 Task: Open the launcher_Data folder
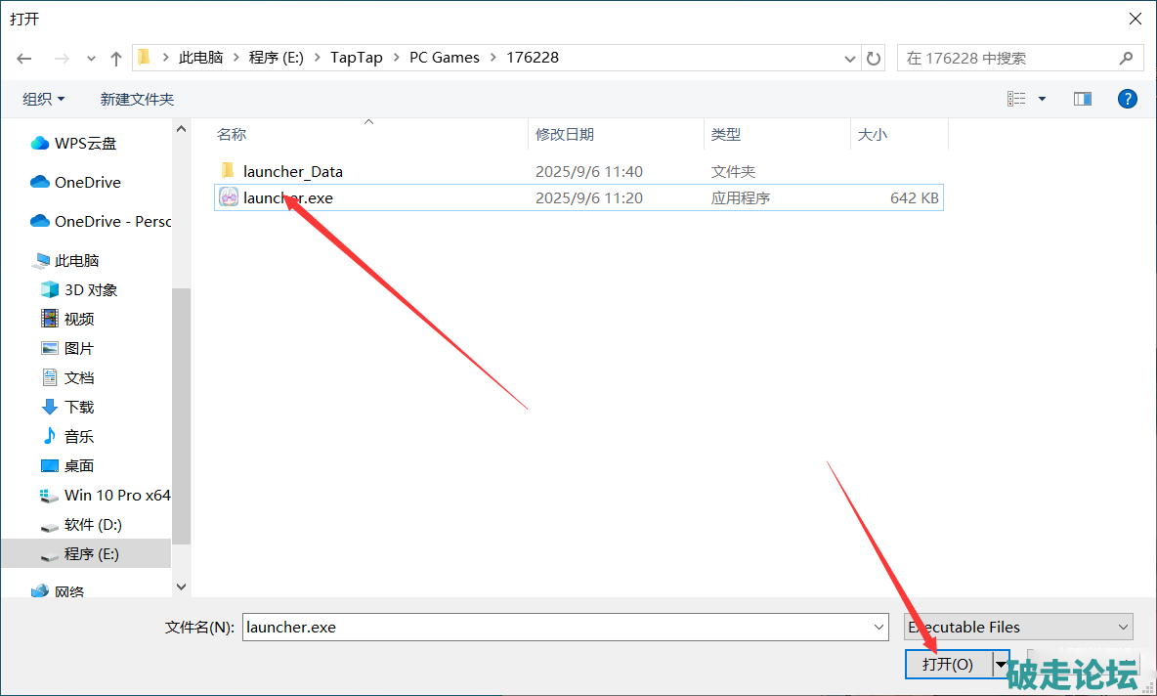[292, 171]
